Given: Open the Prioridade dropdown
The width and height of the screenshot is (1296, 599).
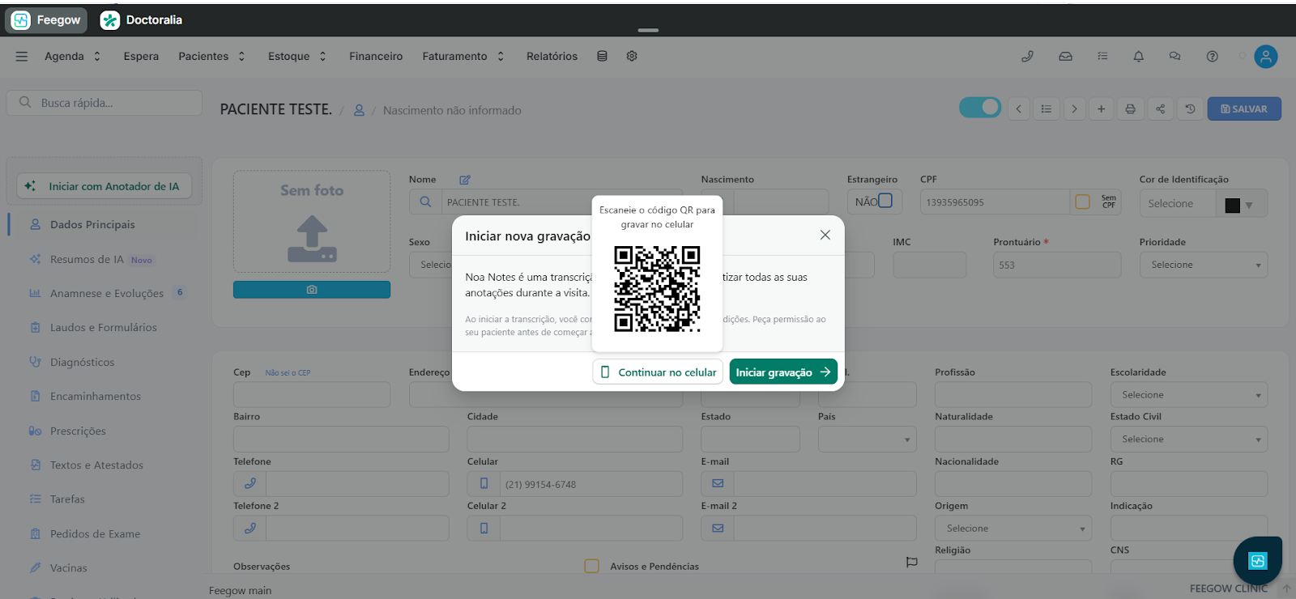Looking at the screenshot, I should (1204, 265).
